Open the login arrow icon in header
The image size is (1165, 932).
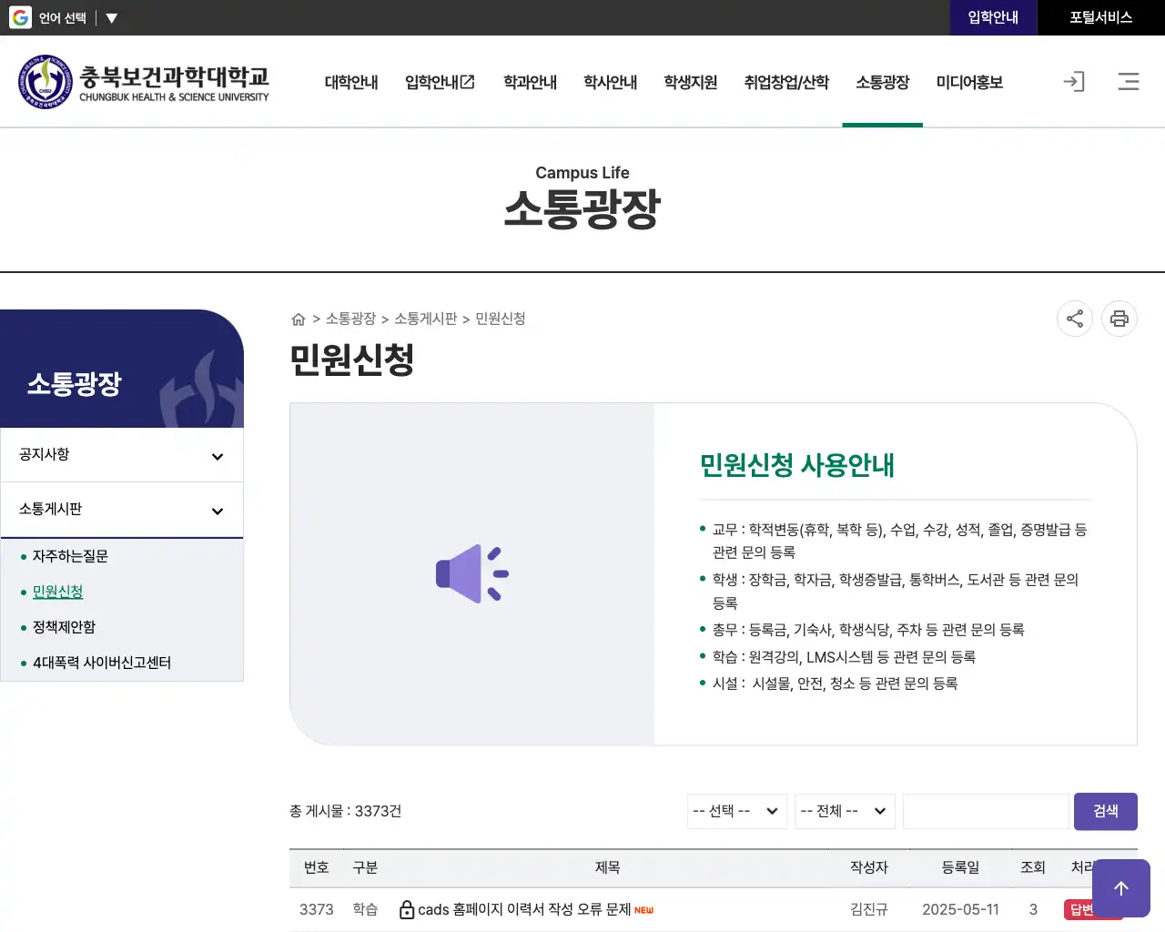pos(1074,82)
